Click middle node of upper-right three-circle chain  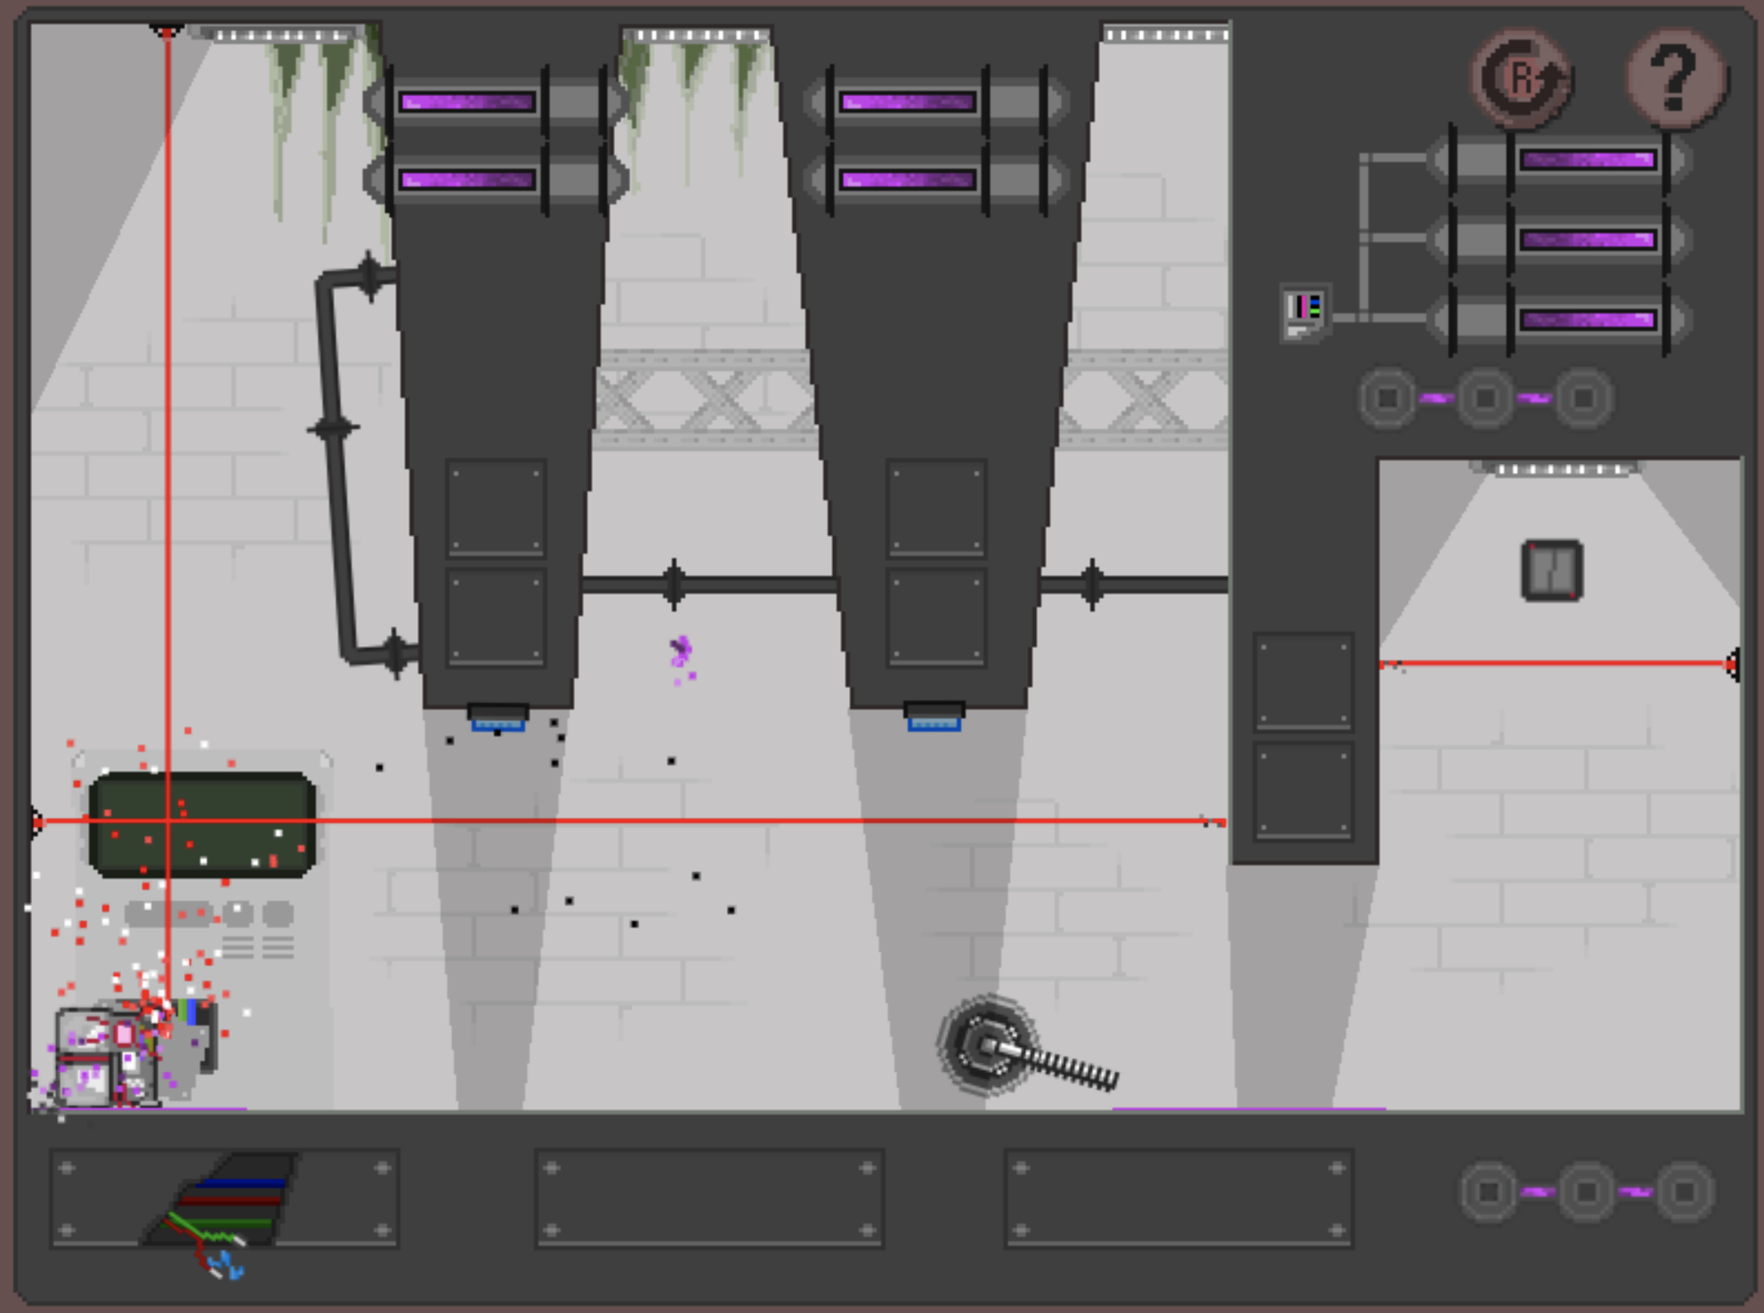click(x=1485, y=398)
